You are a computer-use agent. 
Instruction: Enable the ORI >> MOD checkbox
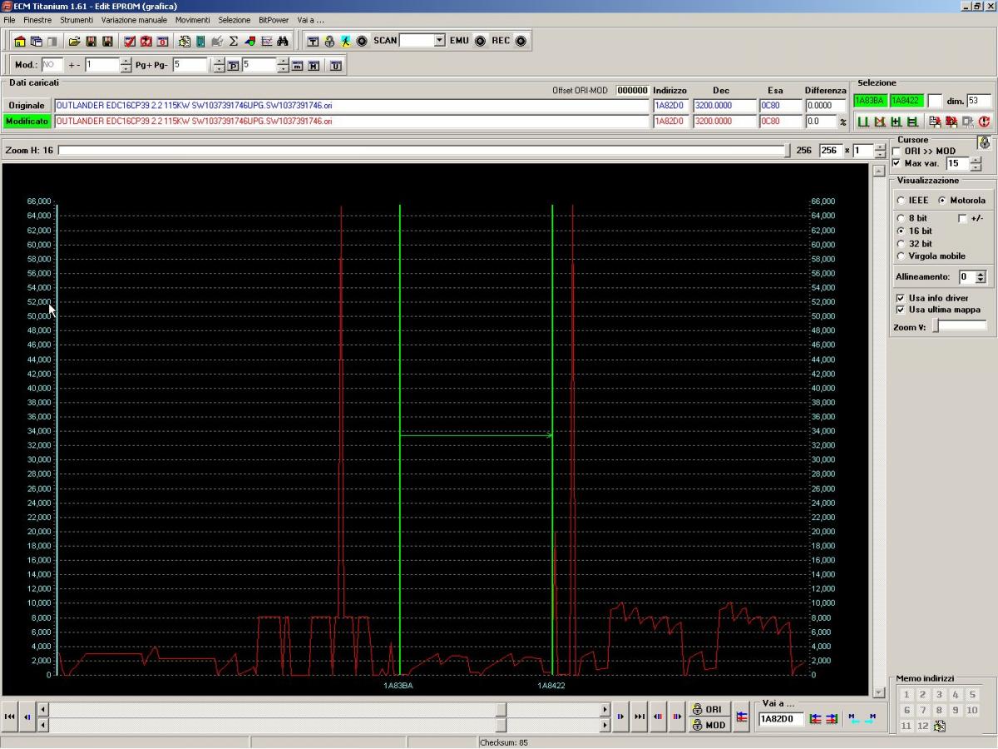click(x=896, y=151)
